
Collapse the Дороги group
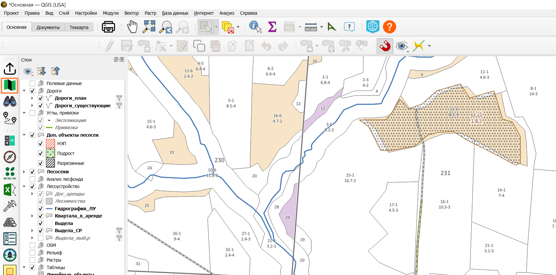pyautogui.click(x=24, y=91)
